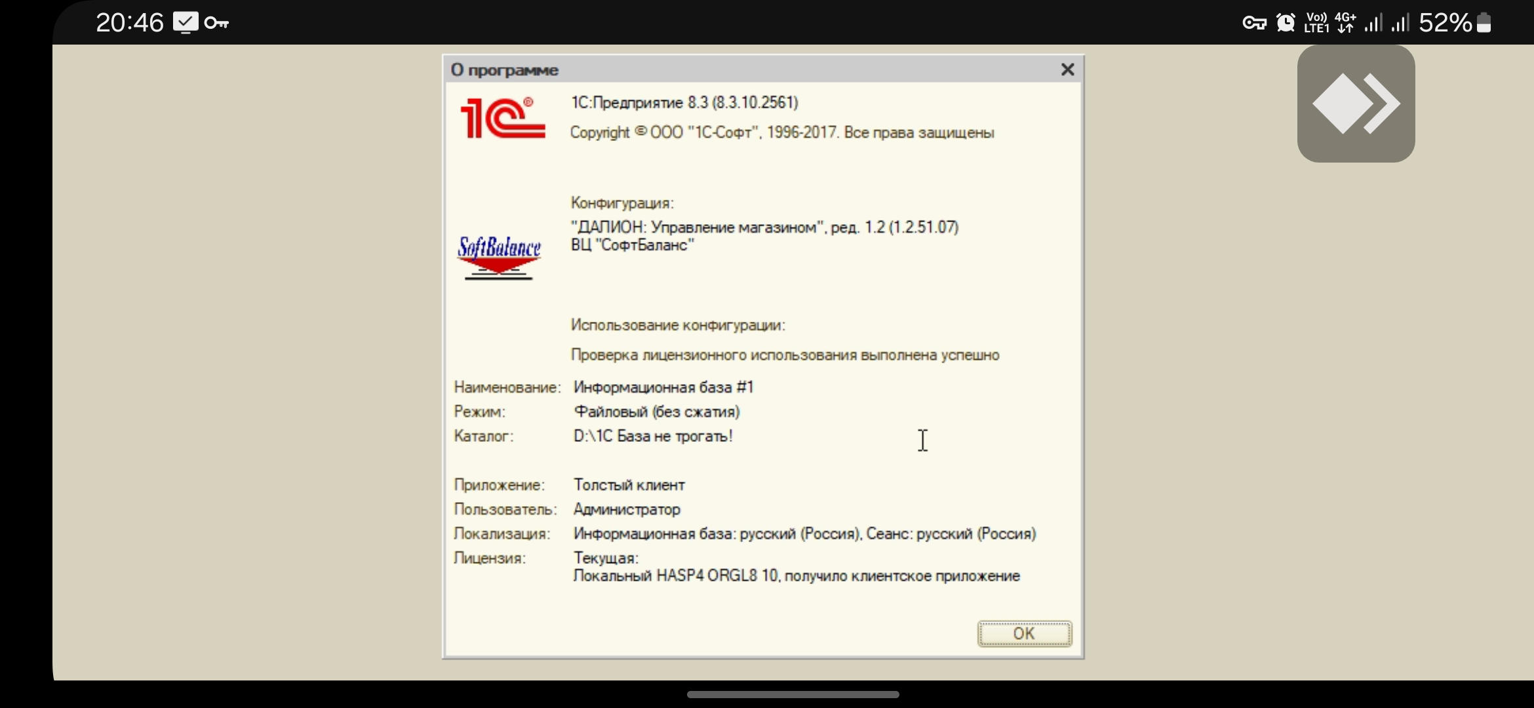Screen dimensions: 1534x708
Task: Click the Администратор user value
Action: click(x=627, y=509)
